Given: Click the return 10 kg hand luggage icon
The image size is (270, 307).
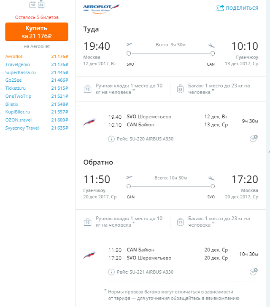Looking at the screenshot, I should [x=87, y=222].
